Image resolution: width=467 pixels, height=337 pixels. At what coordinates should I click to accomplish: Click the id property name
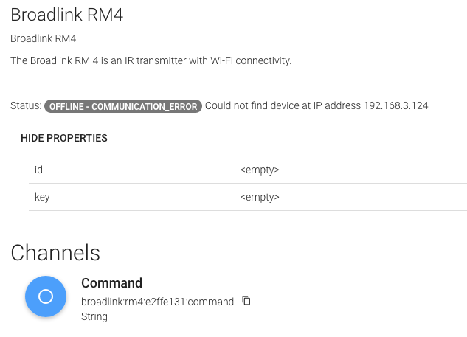tap(39, 170)
